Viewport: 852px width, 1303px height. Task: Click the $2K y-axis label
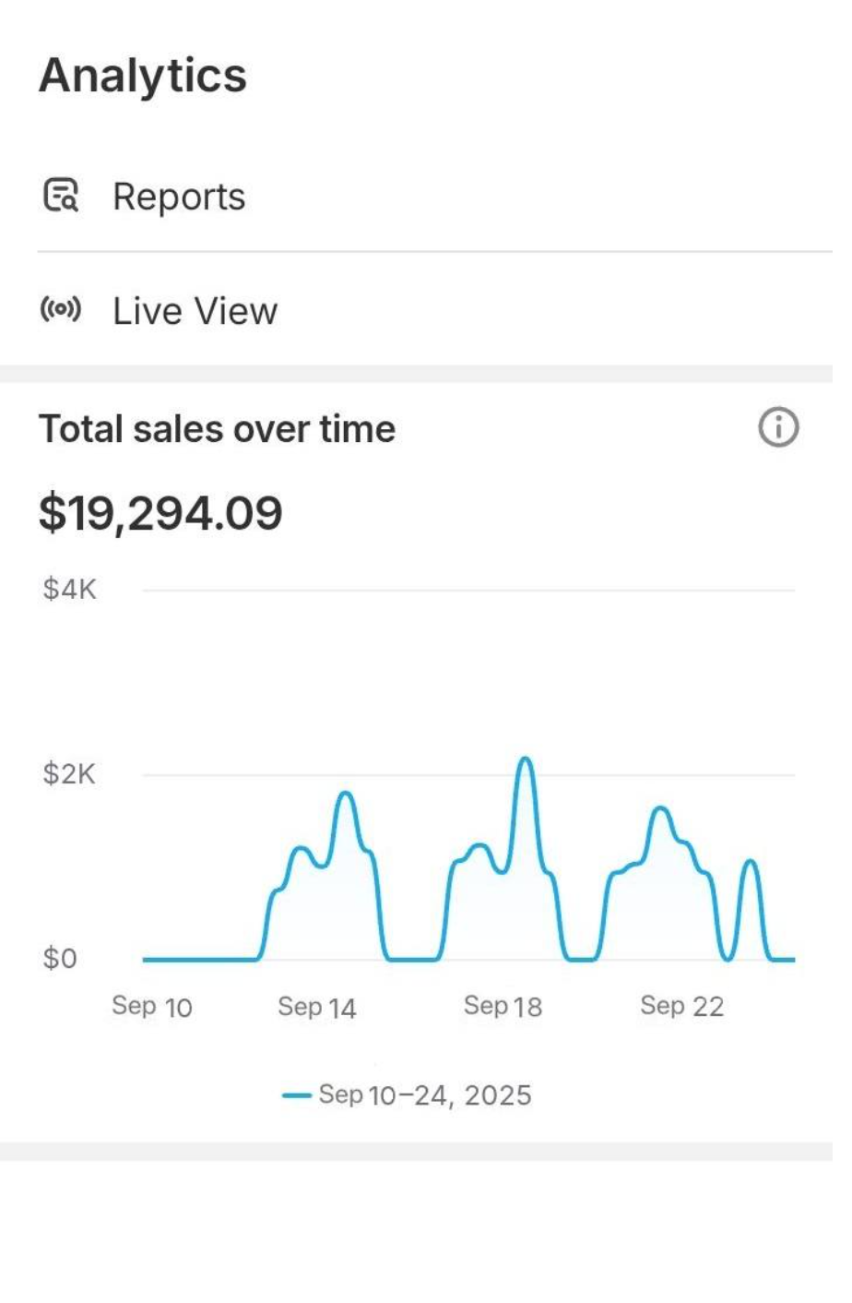pos(69,773)
